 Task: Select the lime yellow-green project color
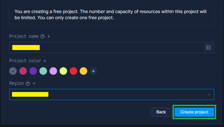pos(63,71)
